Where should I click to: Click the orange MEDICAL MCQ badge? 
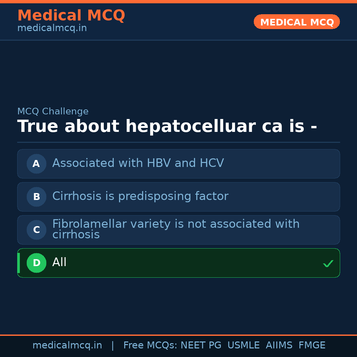click(x=297, y=22)
